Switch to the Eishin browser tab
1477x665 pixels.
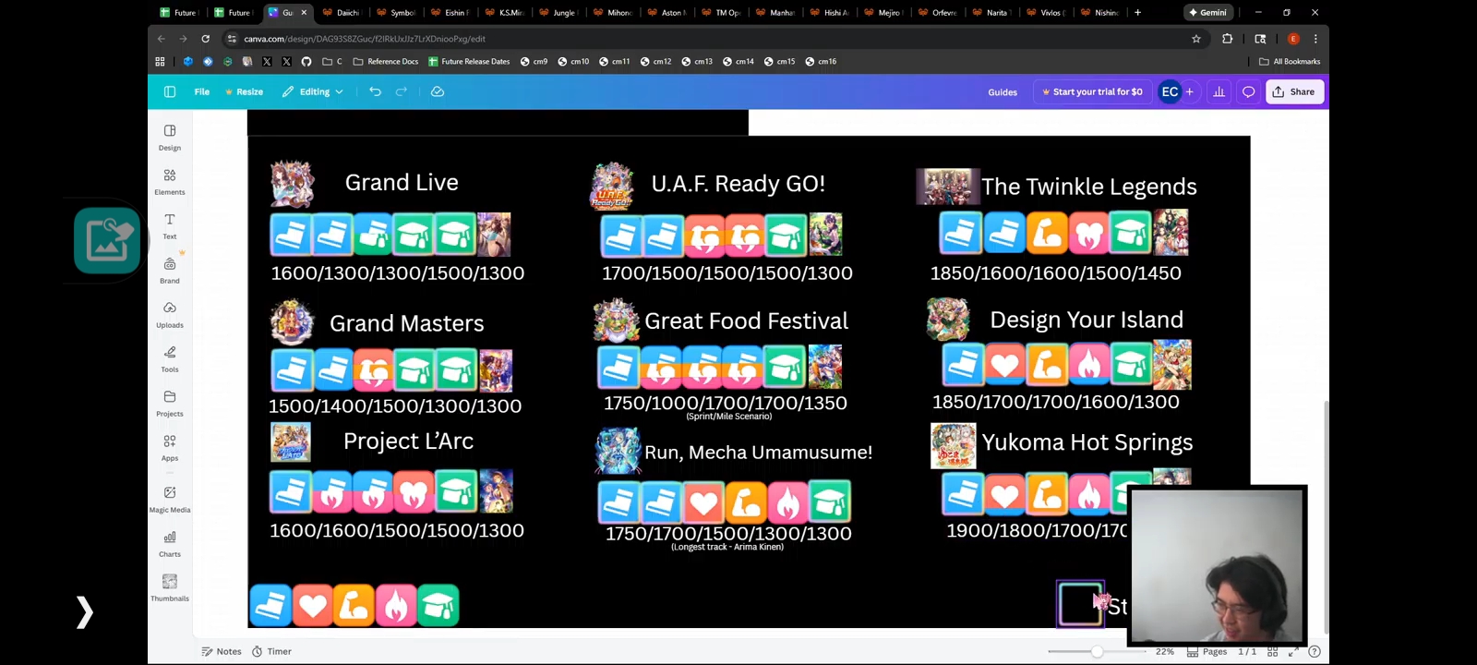point(449,12)
